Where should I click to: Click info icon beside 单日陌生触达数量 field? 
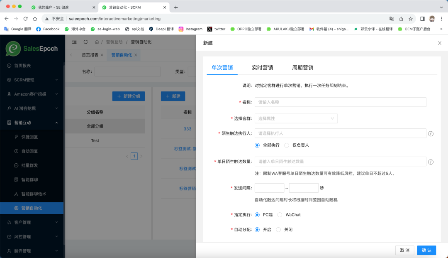tap(431, 162)
